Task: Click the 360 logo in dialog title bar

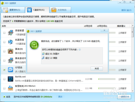Action: 28,31
